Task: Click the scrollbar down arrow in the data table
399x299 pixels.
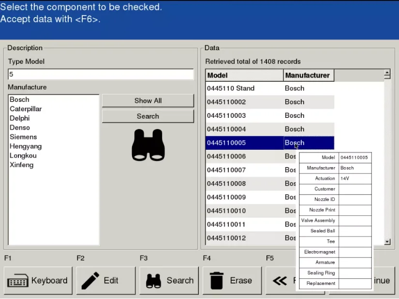Action: click(x=387, y=242)
